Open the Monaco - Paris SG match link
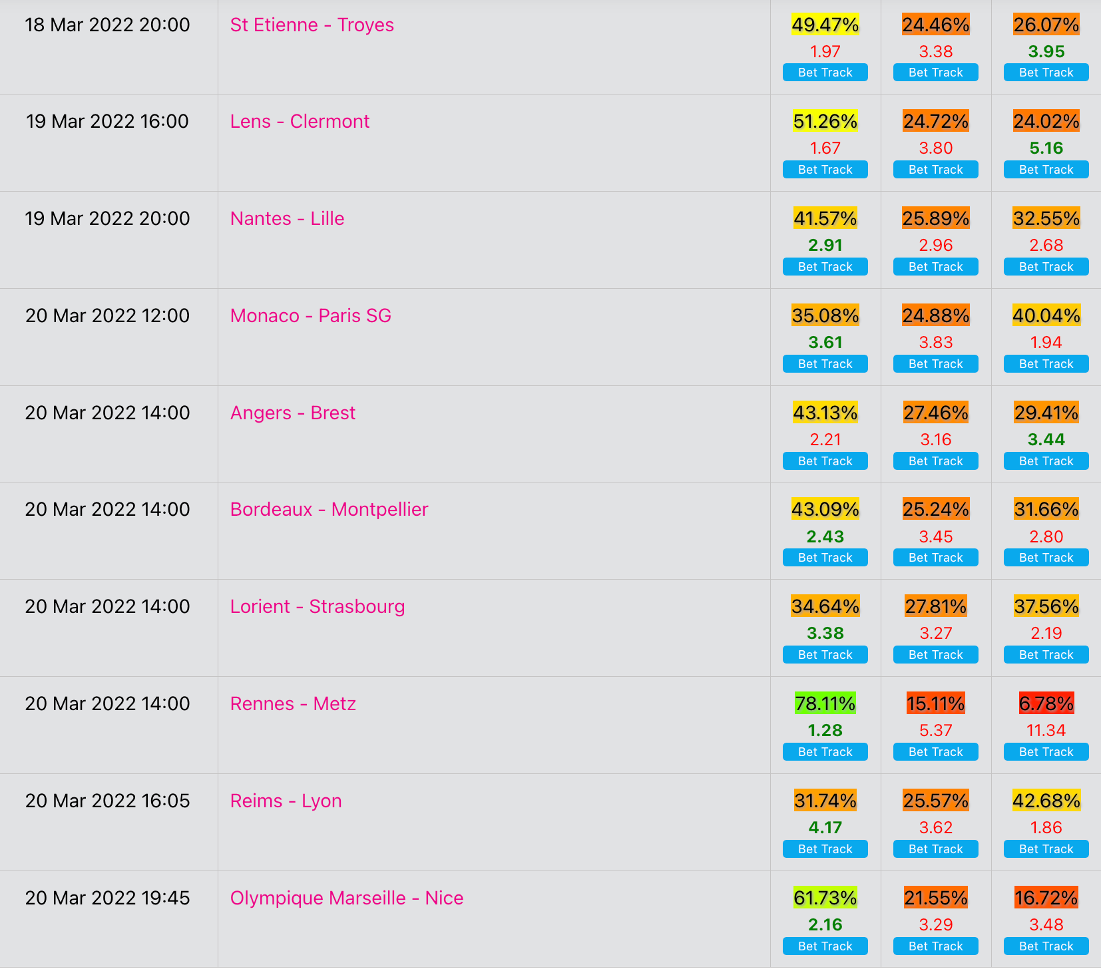 click(310, 316)
